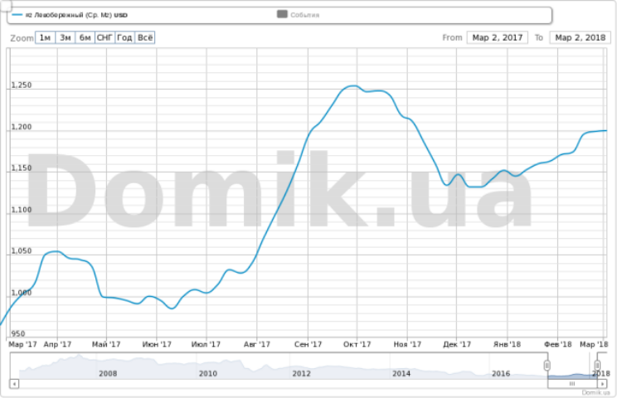Click the Сен '17 axis label
This screenshot has width=617, height=398.
308,344
